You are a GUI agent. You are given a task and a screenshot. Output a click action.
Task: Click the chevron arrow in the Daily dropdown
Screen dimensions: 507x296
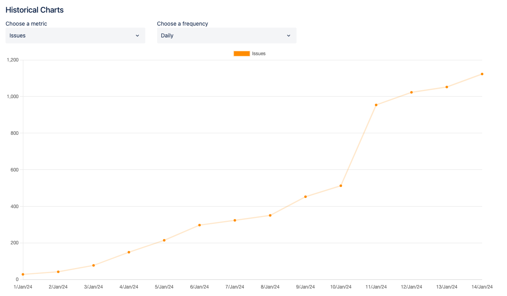click(289, 35)
